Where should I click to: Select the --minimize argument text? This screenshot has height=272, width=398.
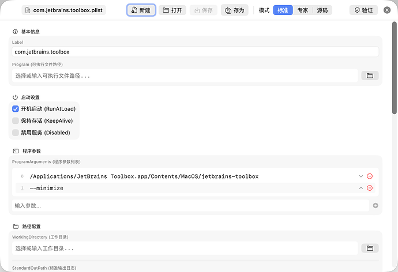(47, 188)
